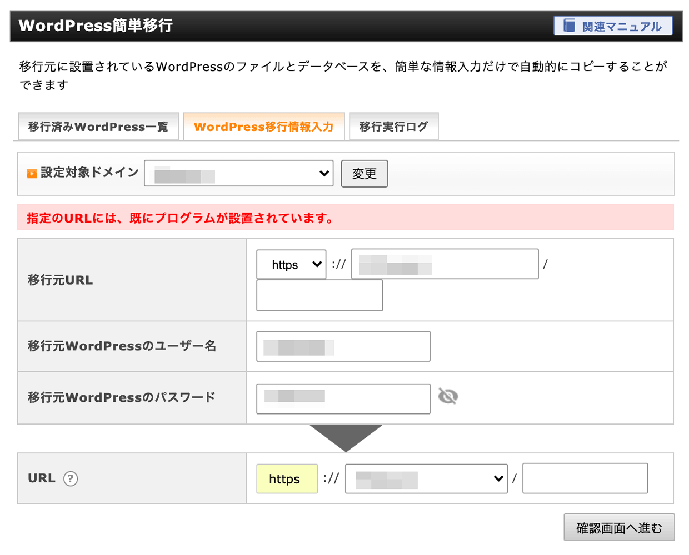Click the WordPress簡単移行 header title
Viewport: 689px width, 555px height.
click(x=96, y=26)
